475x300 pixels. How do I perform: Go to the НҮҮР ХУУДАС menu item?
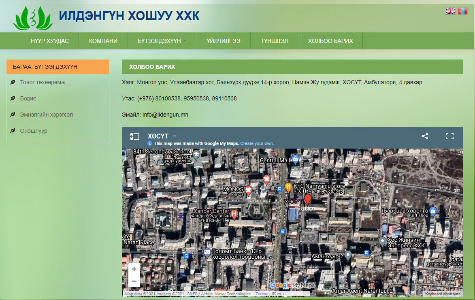pyautogui.click(x=50, y=41)
